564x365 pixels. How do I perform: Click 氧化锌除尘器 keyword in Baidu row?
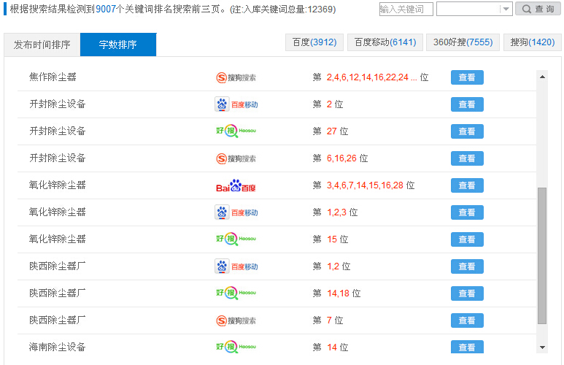[58, 185]
